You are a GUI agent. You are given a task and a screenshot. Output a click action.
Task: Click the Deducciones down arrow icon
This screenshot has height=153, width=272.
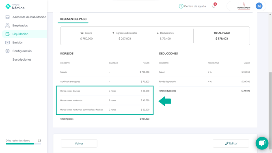click(x=158, y=33)
